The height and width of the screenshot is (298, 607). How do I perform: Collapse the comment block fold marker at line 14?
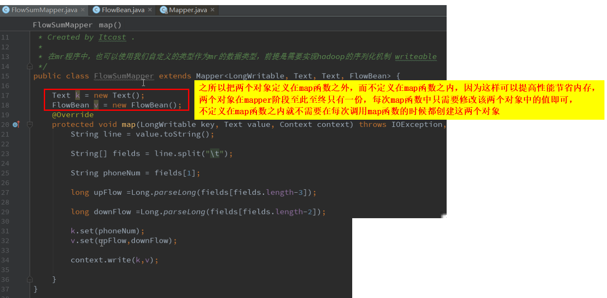30,66
